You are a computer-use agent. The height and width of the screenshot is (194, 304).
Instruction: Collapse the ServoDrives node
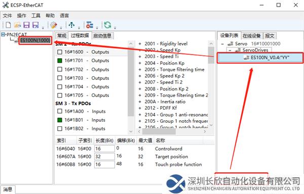(230, 50)
